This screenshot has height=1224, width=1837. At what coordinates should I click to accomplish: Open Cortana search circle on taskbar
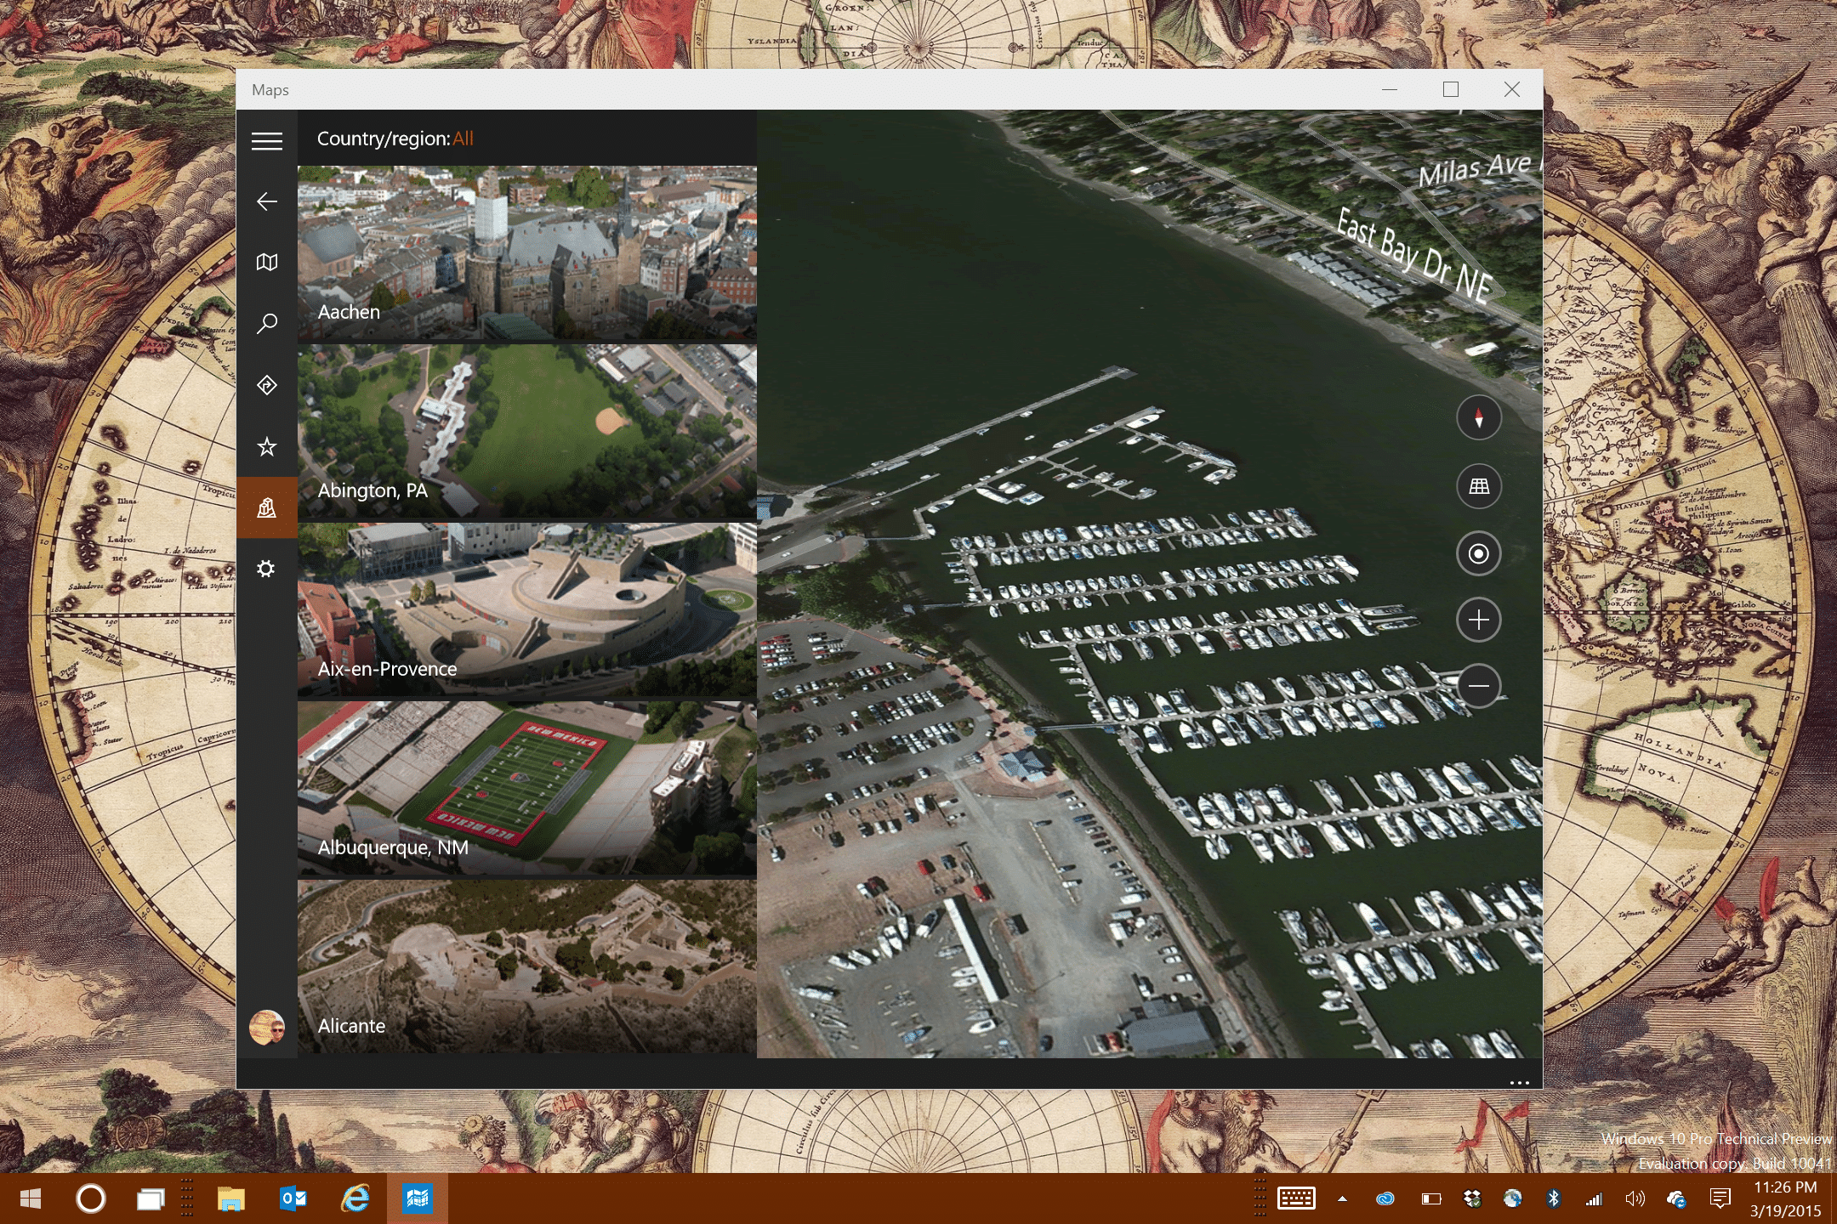tap(91, 1198)
